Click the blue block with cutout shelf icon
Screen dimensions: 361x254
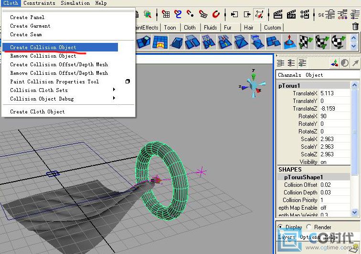pos(143,42)
